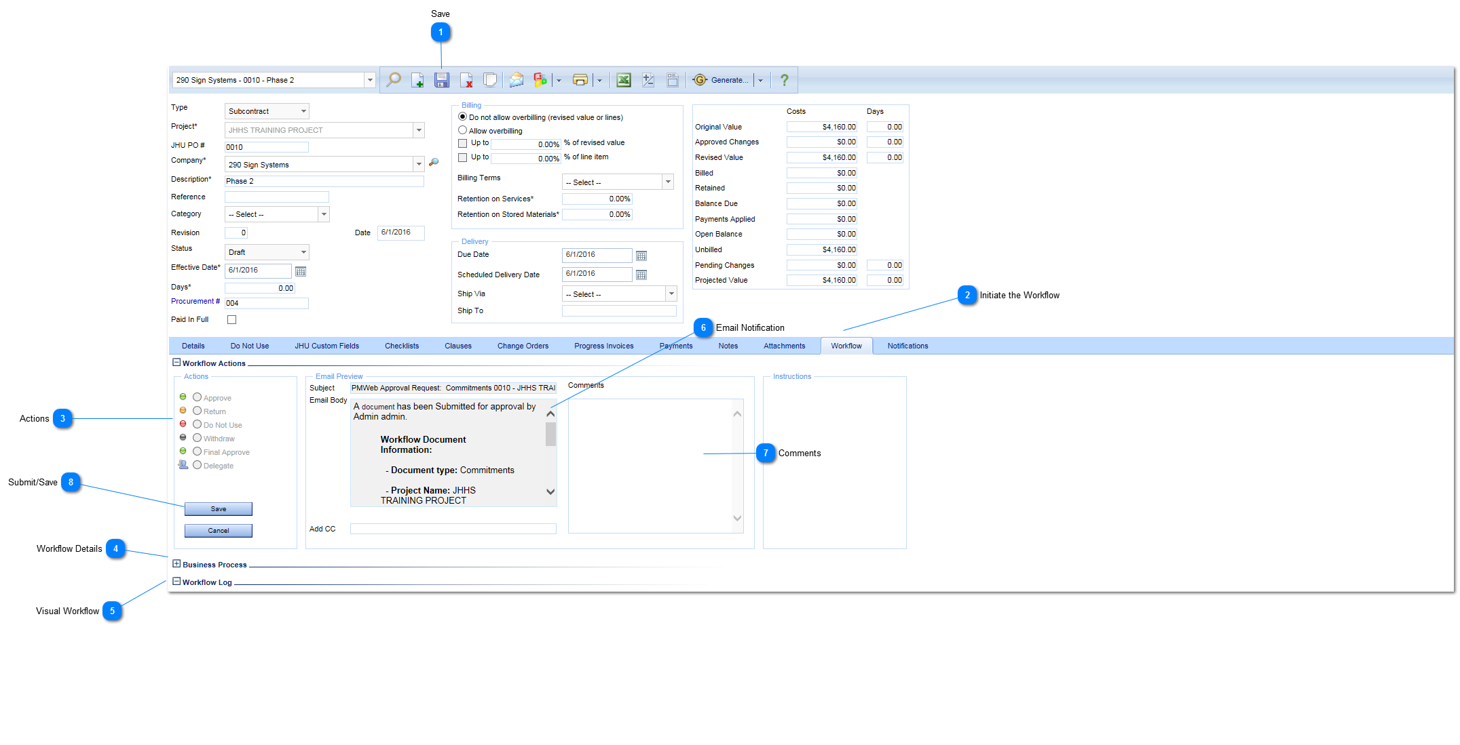Click the Help question mark icon
This screenshot has height=745, width=1460.
click(x=785, y=80)
